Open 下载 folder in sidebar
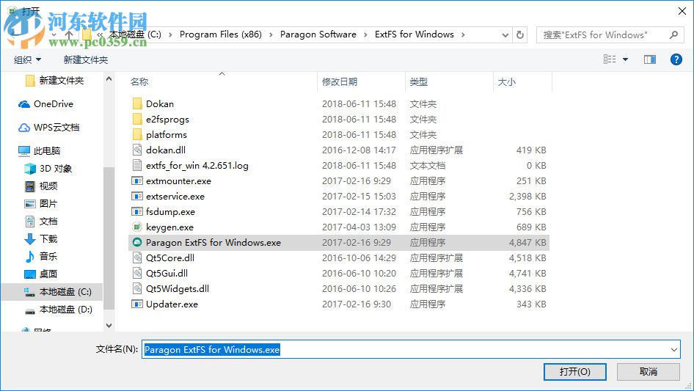Image resolution: width=694 pixels, height=391 pixels. click(41, 239)
